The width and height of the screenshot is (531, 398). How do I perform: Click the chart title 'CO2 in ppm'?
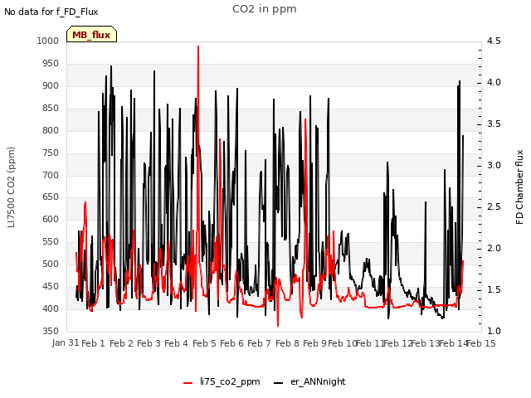click(x=265, y=9)
